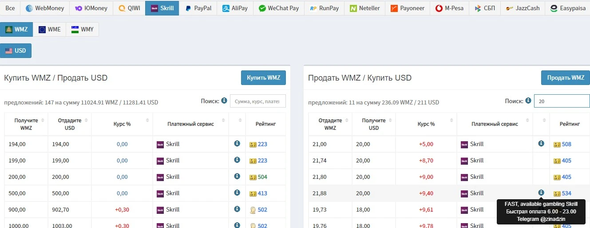590x228 pixels.
Task: Open info icon in 199,00 row
Action: point(237,160)
